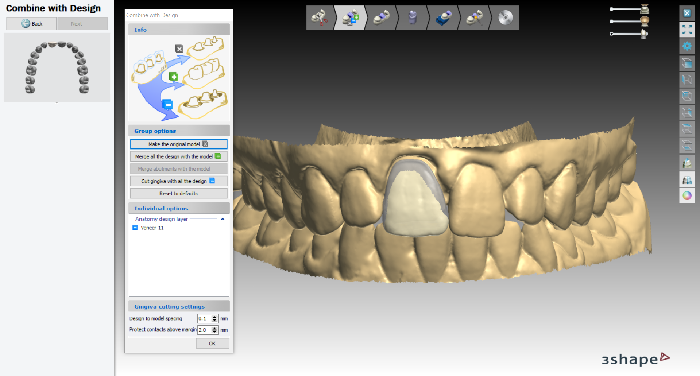Switch to the top-face cube view
The height and width of the screenshot is (376, 700).
687,129
